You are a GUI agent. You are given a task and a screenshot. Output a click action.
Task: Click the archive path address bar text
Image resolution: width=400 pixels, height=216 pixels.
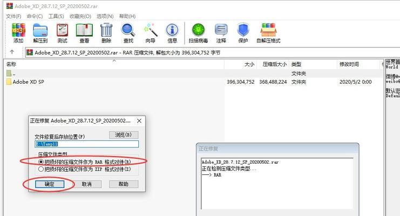pyautogui.click(x=127, y=52)
